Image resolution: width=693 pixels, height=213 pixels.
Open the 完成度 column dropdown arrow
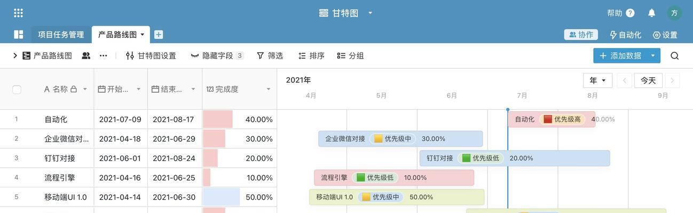click(269, 89)
